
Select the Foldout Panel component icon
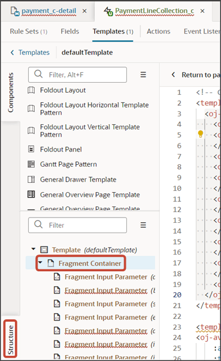pyautogui.click(x=31, y=149)
